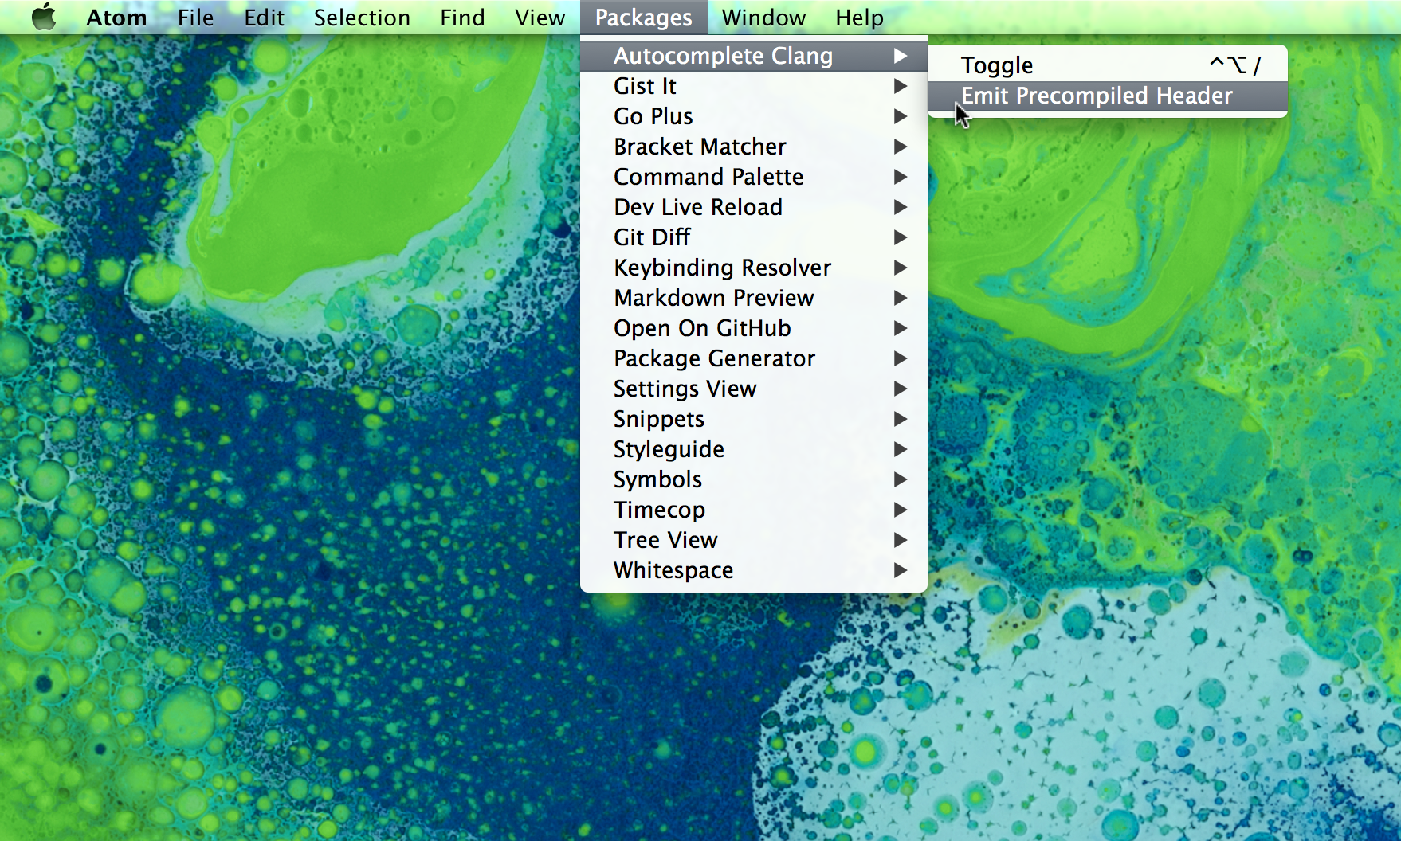Expand the Tree View submenu

tap(754, 540)
